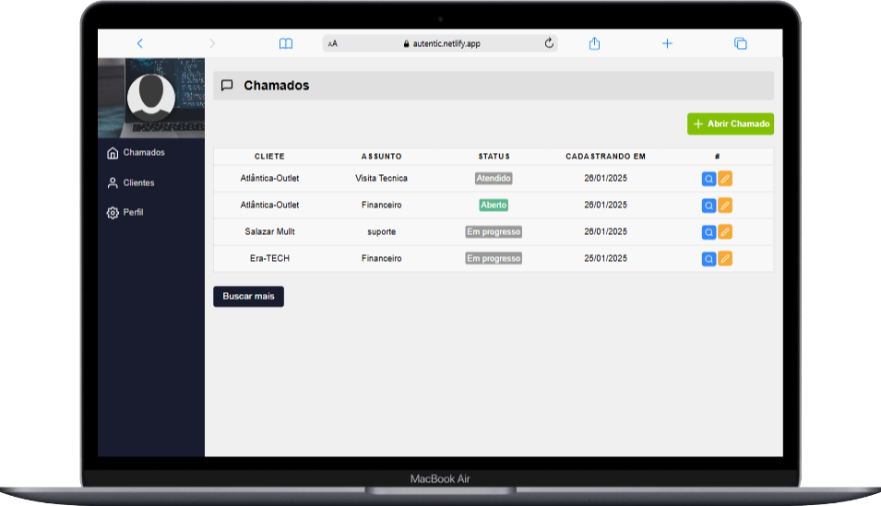Click the chat bubble icon in the header

[x=227, y=86]
